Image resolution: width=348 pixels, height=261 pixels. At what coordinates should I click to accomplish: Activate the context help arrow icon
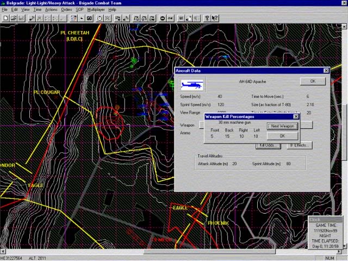215,18
